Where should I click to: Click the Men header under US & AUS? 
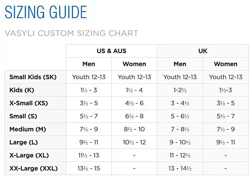pyautogui.click(x=89, y=64)
